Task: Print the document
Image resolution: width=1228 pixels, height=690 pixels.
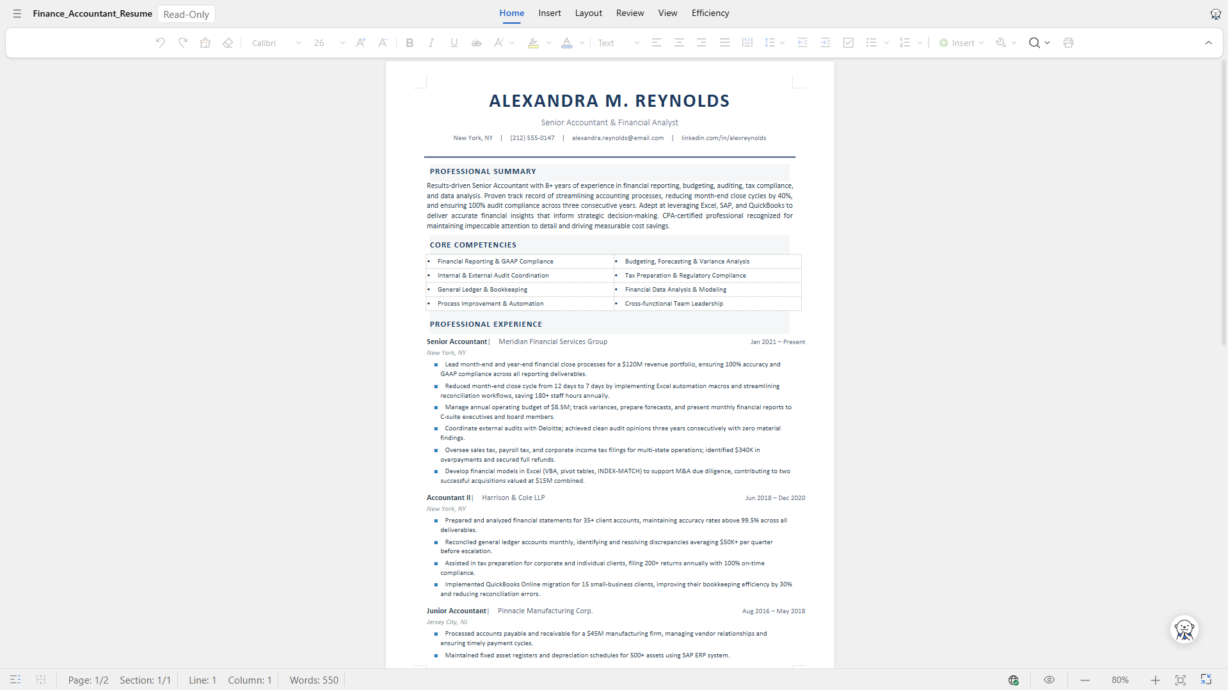Action: pyautogui.click(x=1068, y=43)
